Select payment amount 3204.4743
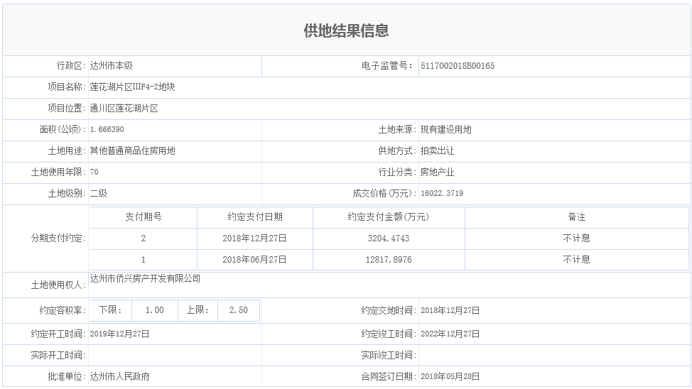This screenshot has width=692, height=389. 389,239
